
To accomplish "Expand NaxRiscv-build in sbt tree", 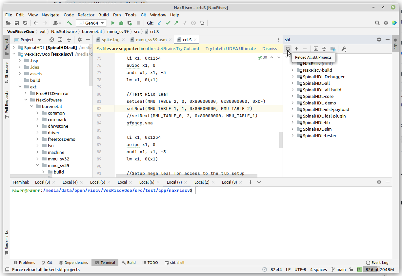I will pyautogui.click(x=292, y=70).
